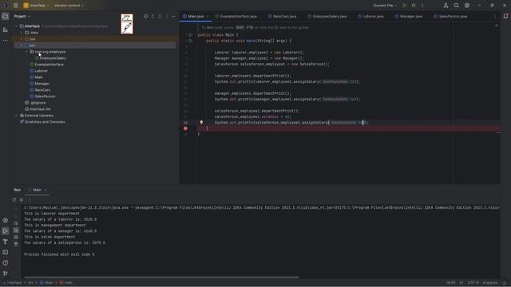Click the console horizontal scrollbar
Screen dimensions: 511x287
(161, 277)
